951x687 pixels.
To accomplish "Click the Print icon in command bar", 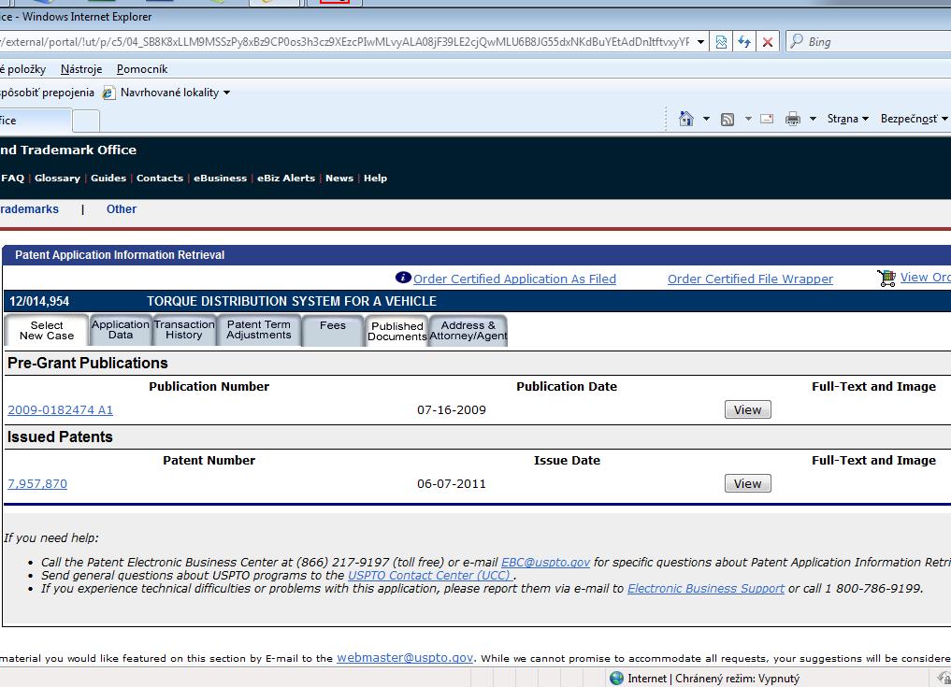I will (x=793, y=119).
